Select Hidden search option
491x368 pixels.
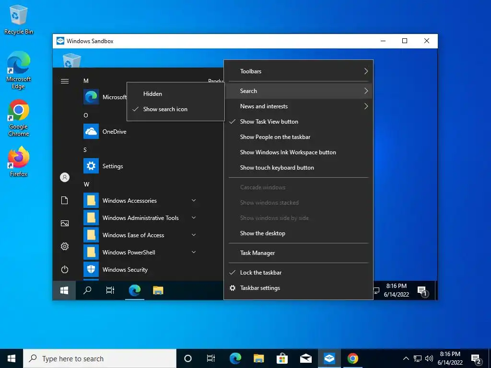click(175, 93)
